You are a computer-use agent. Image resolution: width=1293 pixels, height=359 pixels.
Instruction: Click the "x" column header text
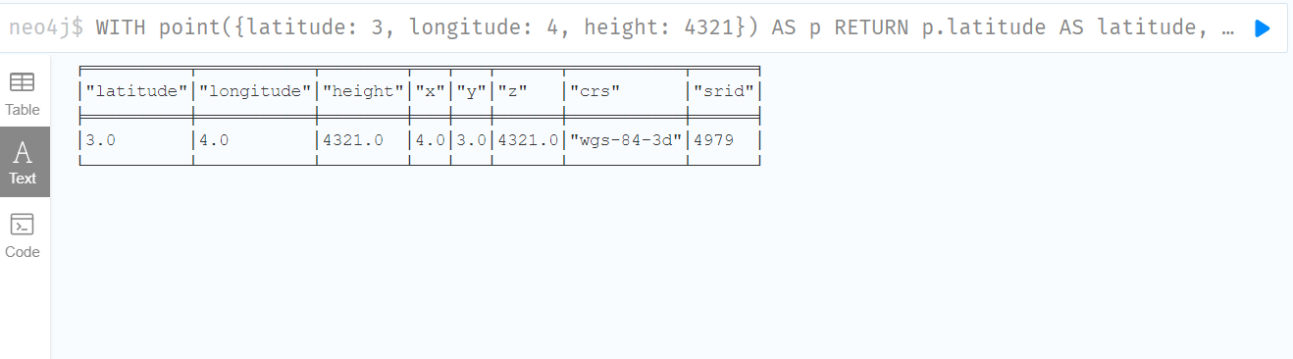coord(430,91)
